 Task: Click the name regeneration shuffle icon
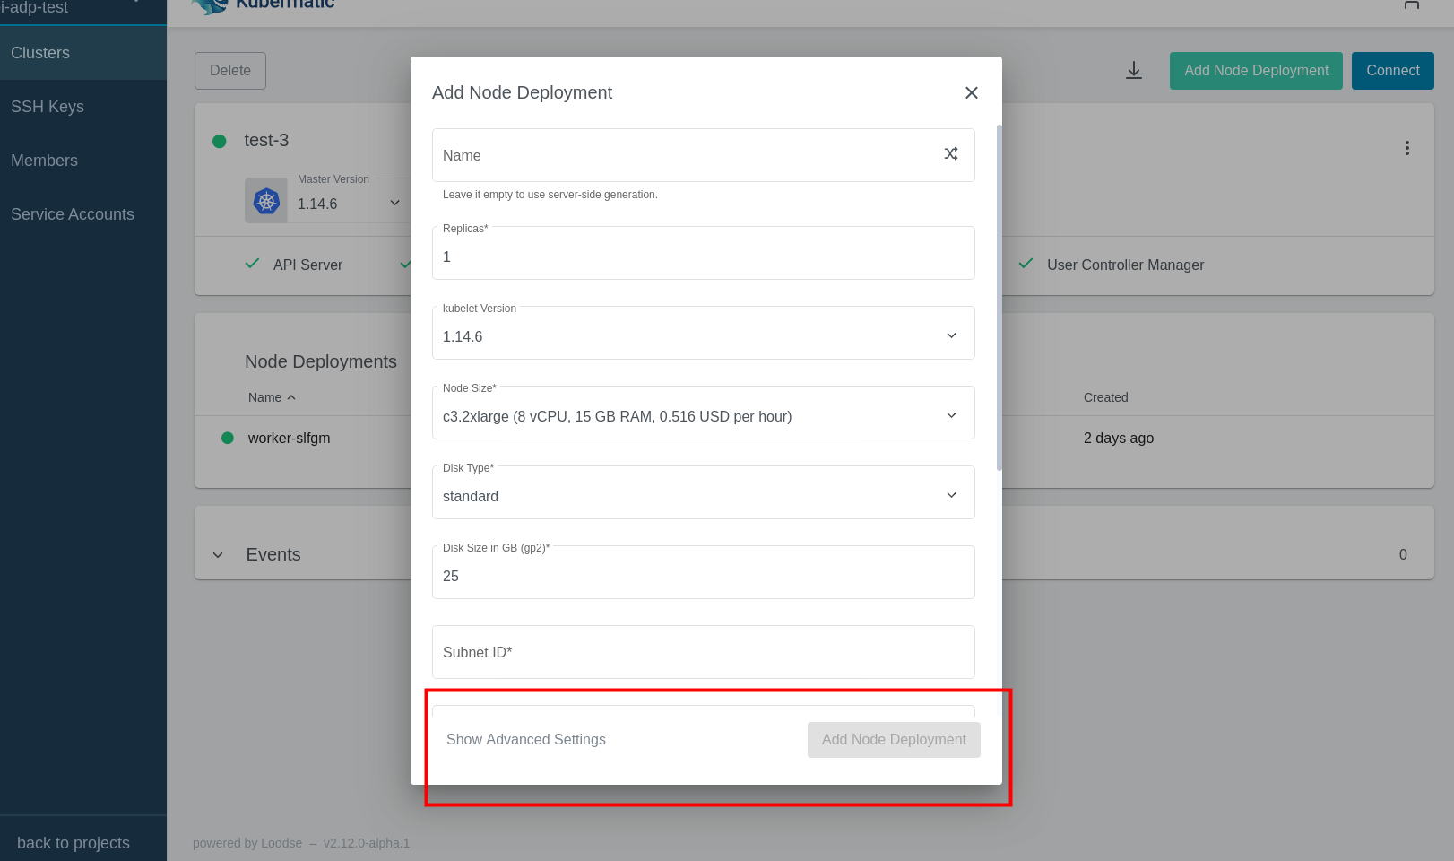pos(950,154)
